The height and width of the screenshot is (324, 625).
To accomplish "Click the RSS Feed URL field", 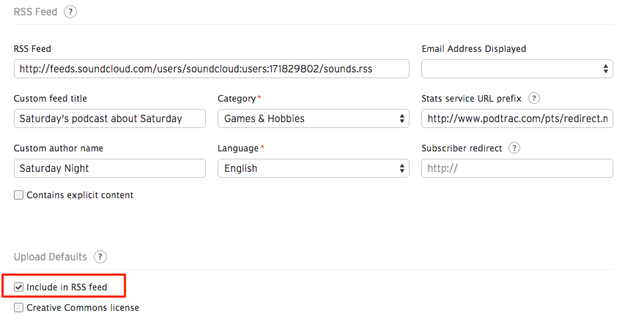I will click(212, 69).
